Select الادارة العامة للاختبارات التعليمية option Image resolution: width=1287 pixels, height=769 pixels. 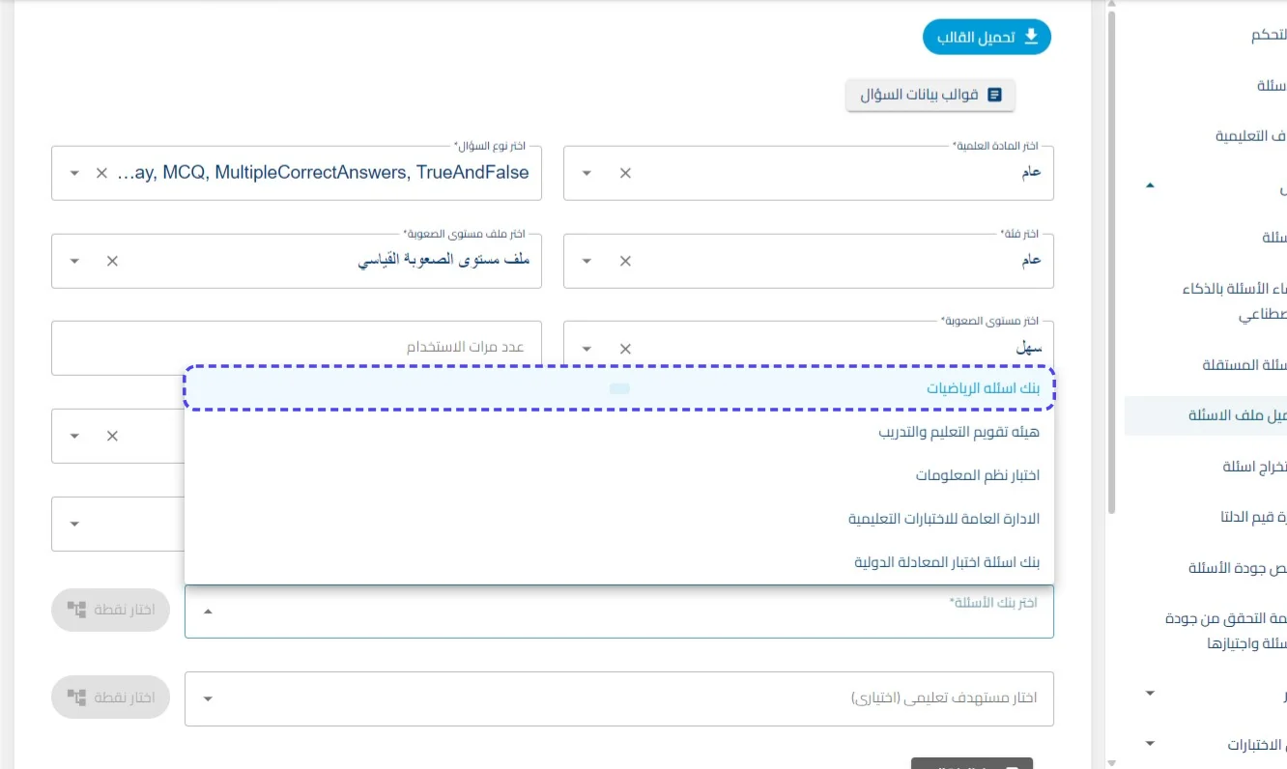point(619,519)
